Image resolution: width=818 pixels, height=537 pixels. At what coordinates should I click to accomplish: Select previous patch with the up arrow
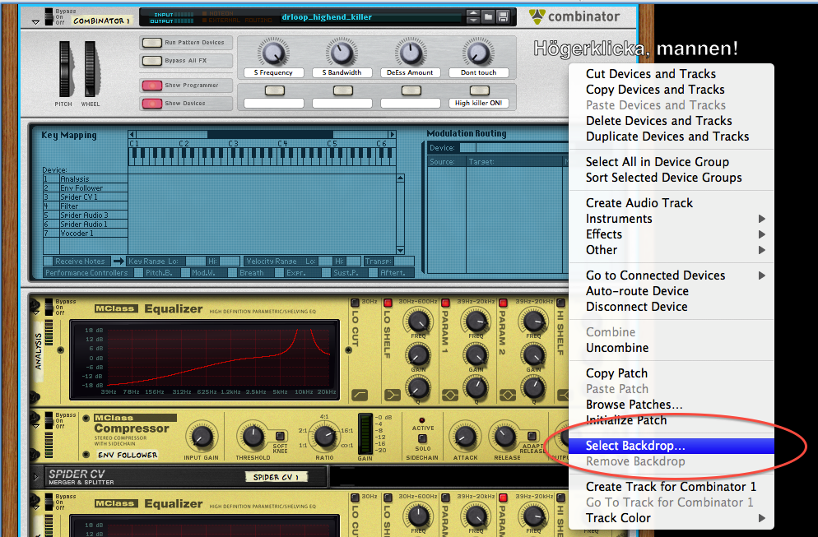coord(473,13)
